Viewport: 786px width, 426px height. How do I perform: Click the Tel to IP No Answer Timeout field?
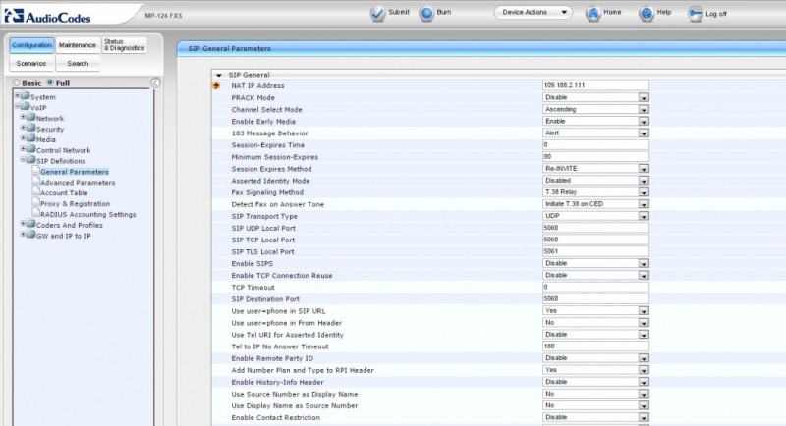(x=595, y=346)
